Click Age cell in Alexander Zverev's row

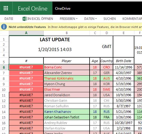point(95,73)
